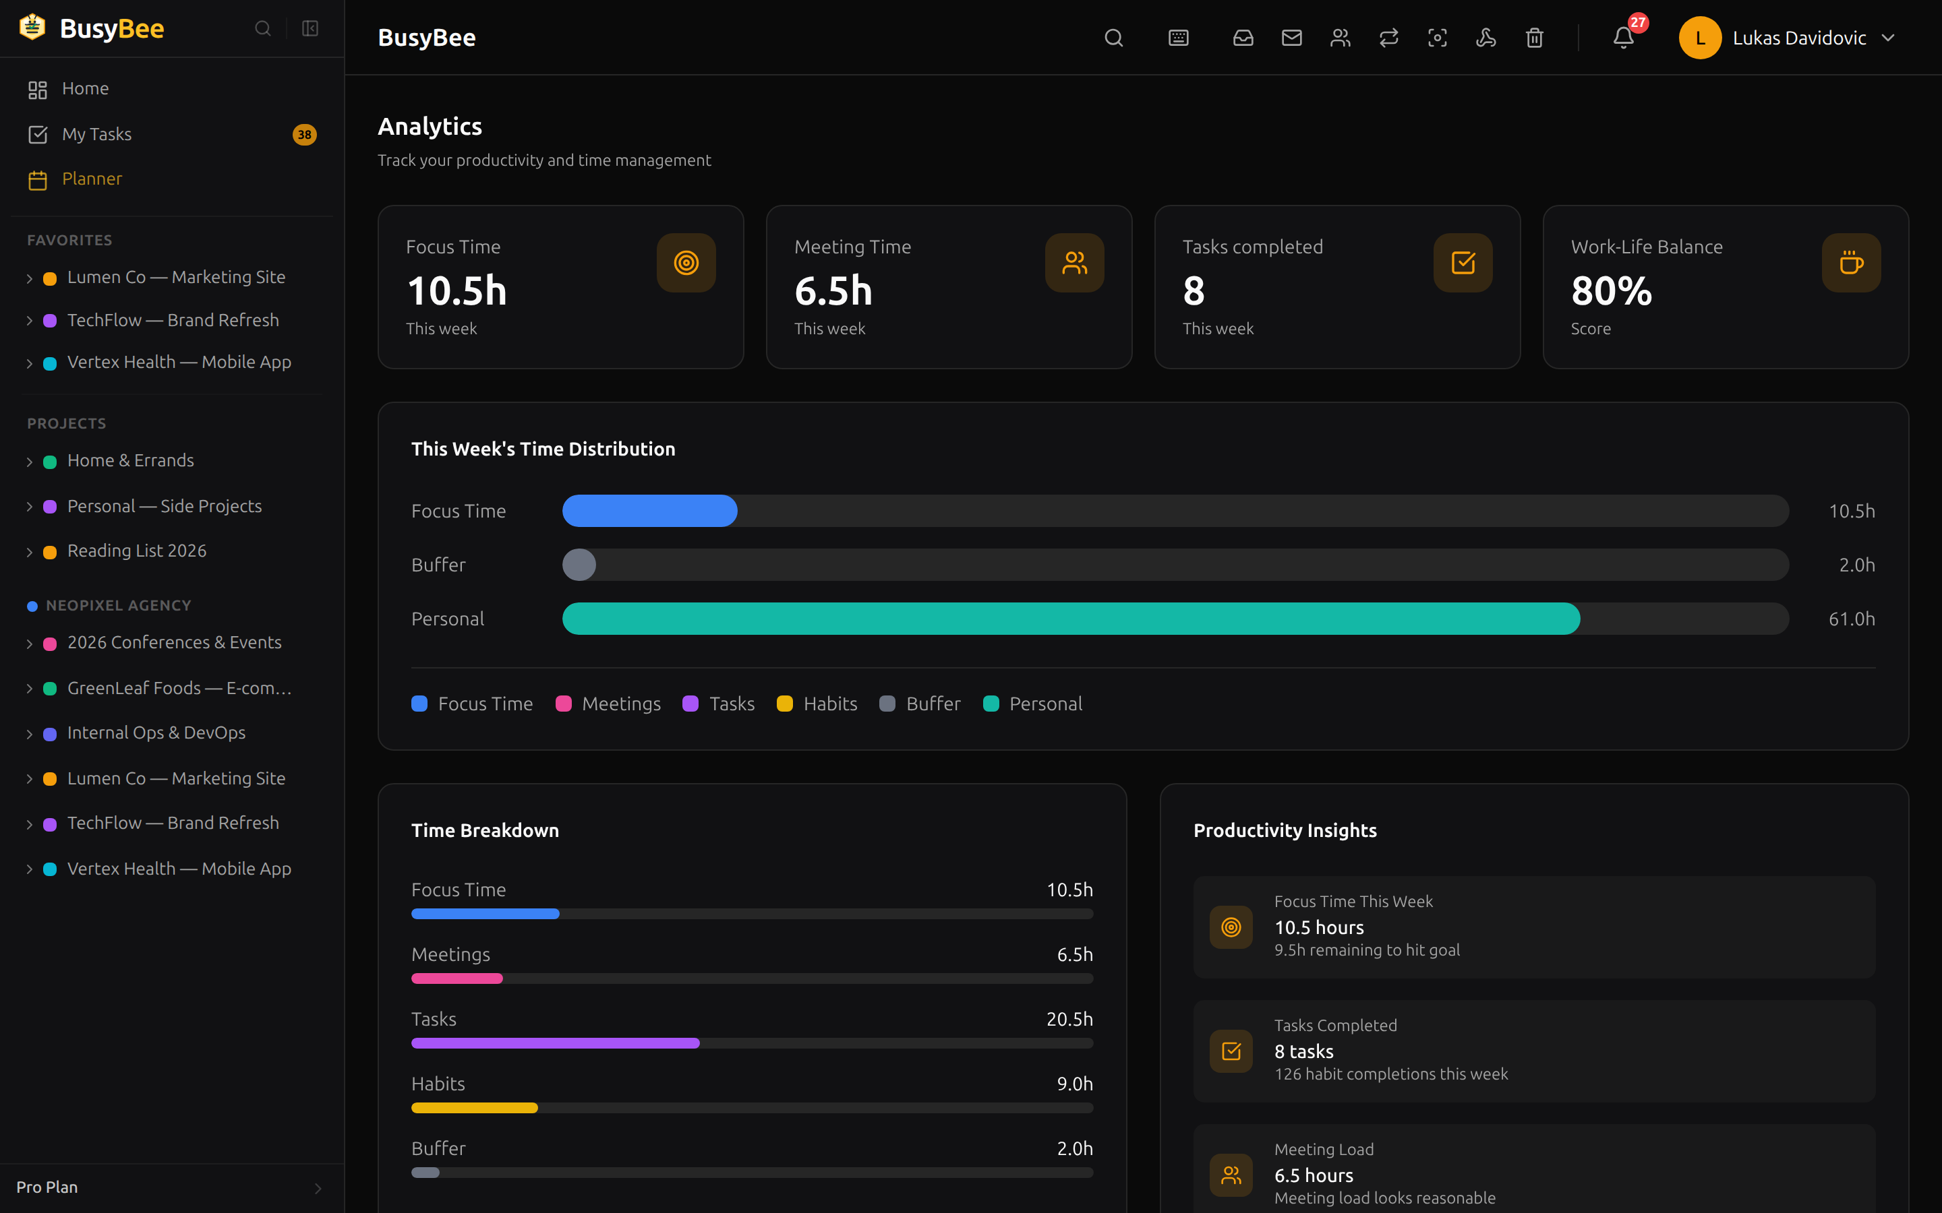The height and width of the screenshot is (1213, 1942).
Task: Open the inbox tray icon
Action: (x=1243, y=38)
